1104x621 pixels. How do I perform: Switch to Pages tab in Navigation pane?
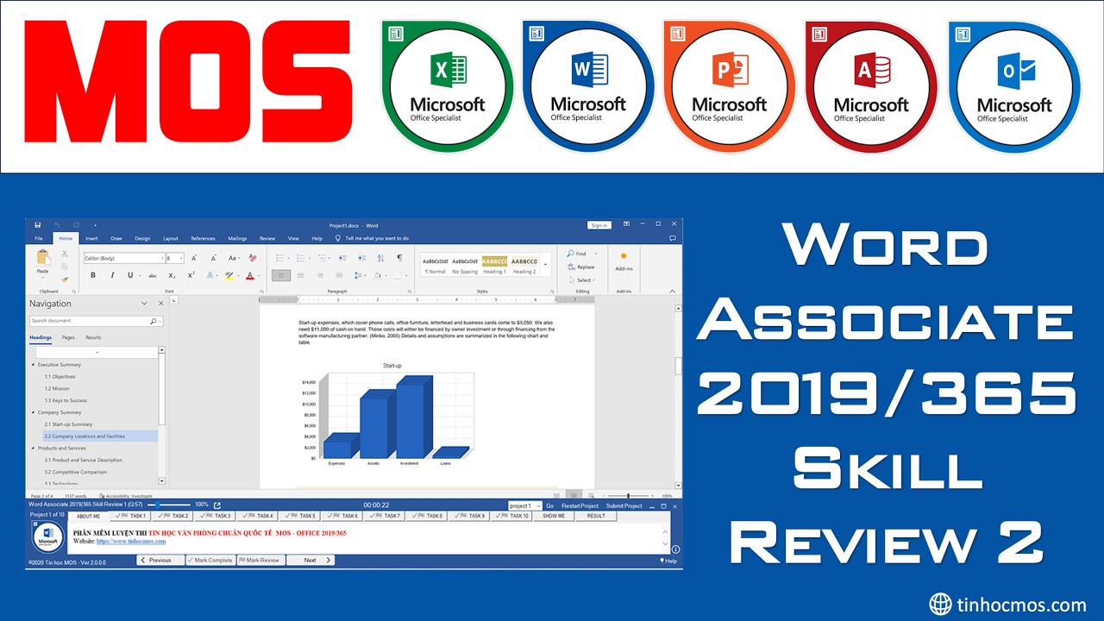coord(68,337)
